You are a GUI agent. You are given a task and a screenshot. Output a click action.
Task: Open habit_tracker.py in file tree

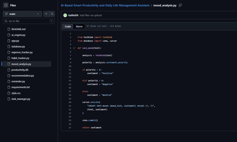[x=20, y=58]
